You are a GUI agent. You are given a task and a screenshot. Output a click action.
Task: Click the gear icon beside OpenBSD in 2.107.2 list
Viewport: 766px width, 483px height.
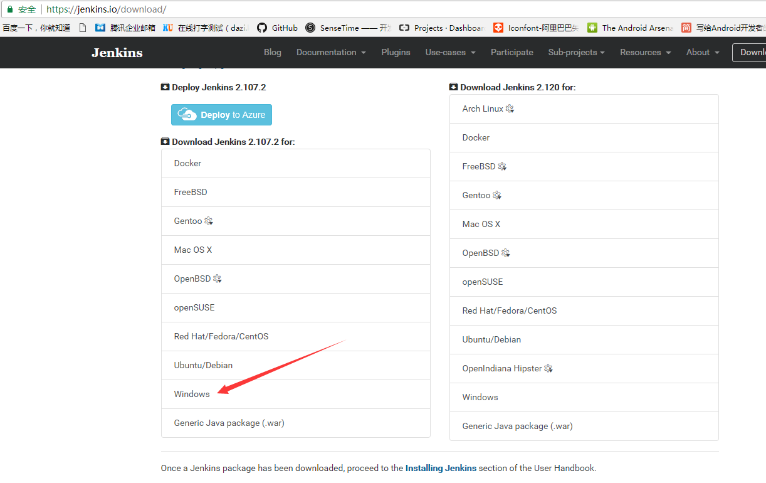pyautogui.click(x=218, y=279)
